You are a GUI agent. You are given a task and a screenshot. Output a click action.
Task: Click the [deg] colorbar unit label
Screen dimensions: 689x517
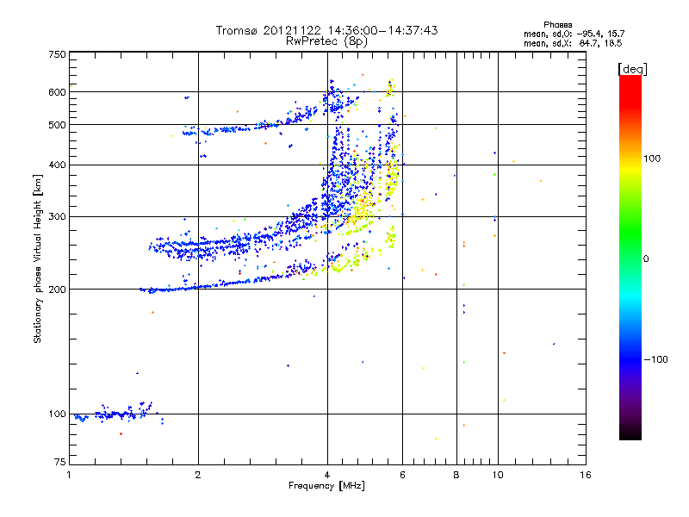(x=632, y=69)
